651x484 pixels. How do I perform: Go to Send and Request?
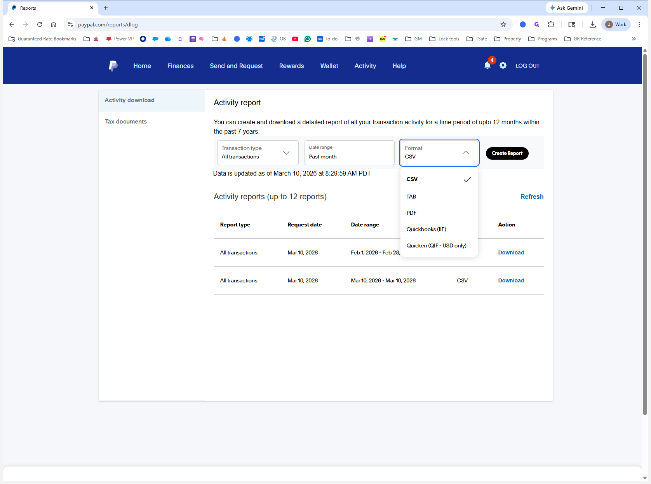[x=236, y=66]
